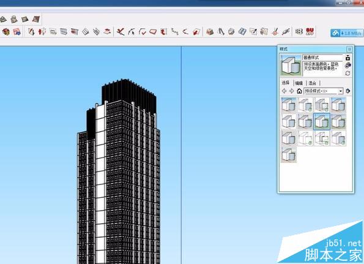This screenshot has height=264, width=364.
Task: Click the dark toolbar icon left of SU APP
Action: (299, 31)
